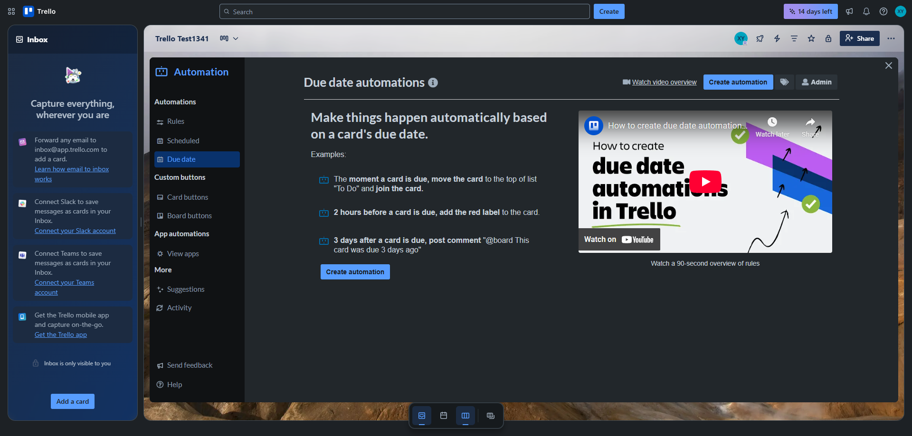Open the board filter icon
The height and width of the screenshot is (436, 912).
pyautogui.click(x=794, y=38)
